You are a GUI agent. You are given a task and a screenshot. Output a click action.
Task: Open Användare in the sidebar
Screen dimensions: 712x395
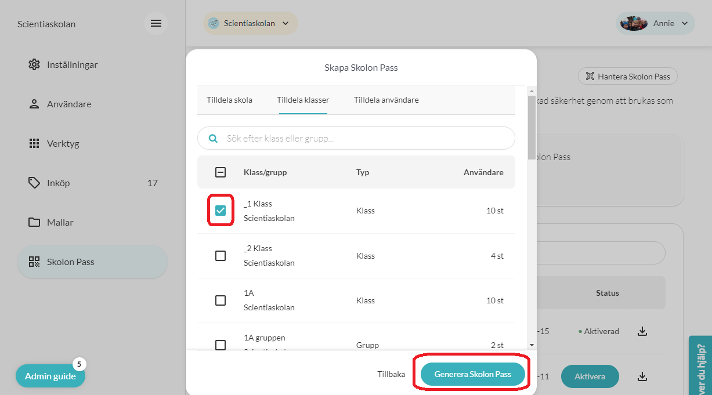click(x=92, y=104)
